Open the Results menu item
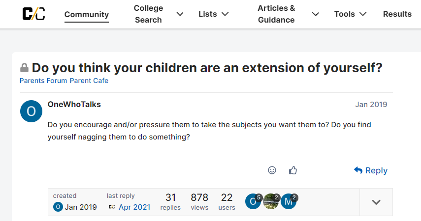Screen dimensions: 421x221 [x=397, y=14]
